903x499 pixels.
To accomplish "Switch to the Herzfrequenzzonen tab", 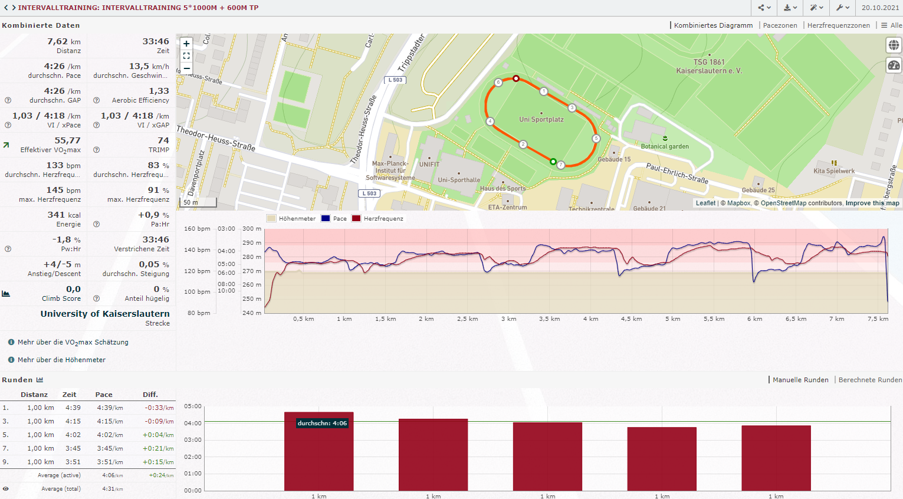I will 838,25.
